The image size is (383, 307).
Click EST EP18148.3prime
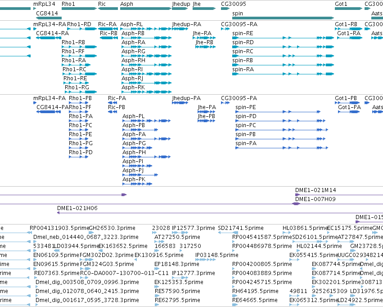click(177, 264)
